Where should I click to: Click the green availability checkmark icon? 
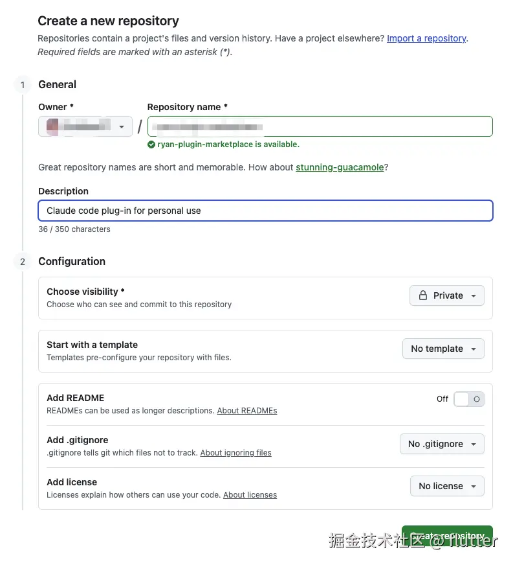(151, 144)
